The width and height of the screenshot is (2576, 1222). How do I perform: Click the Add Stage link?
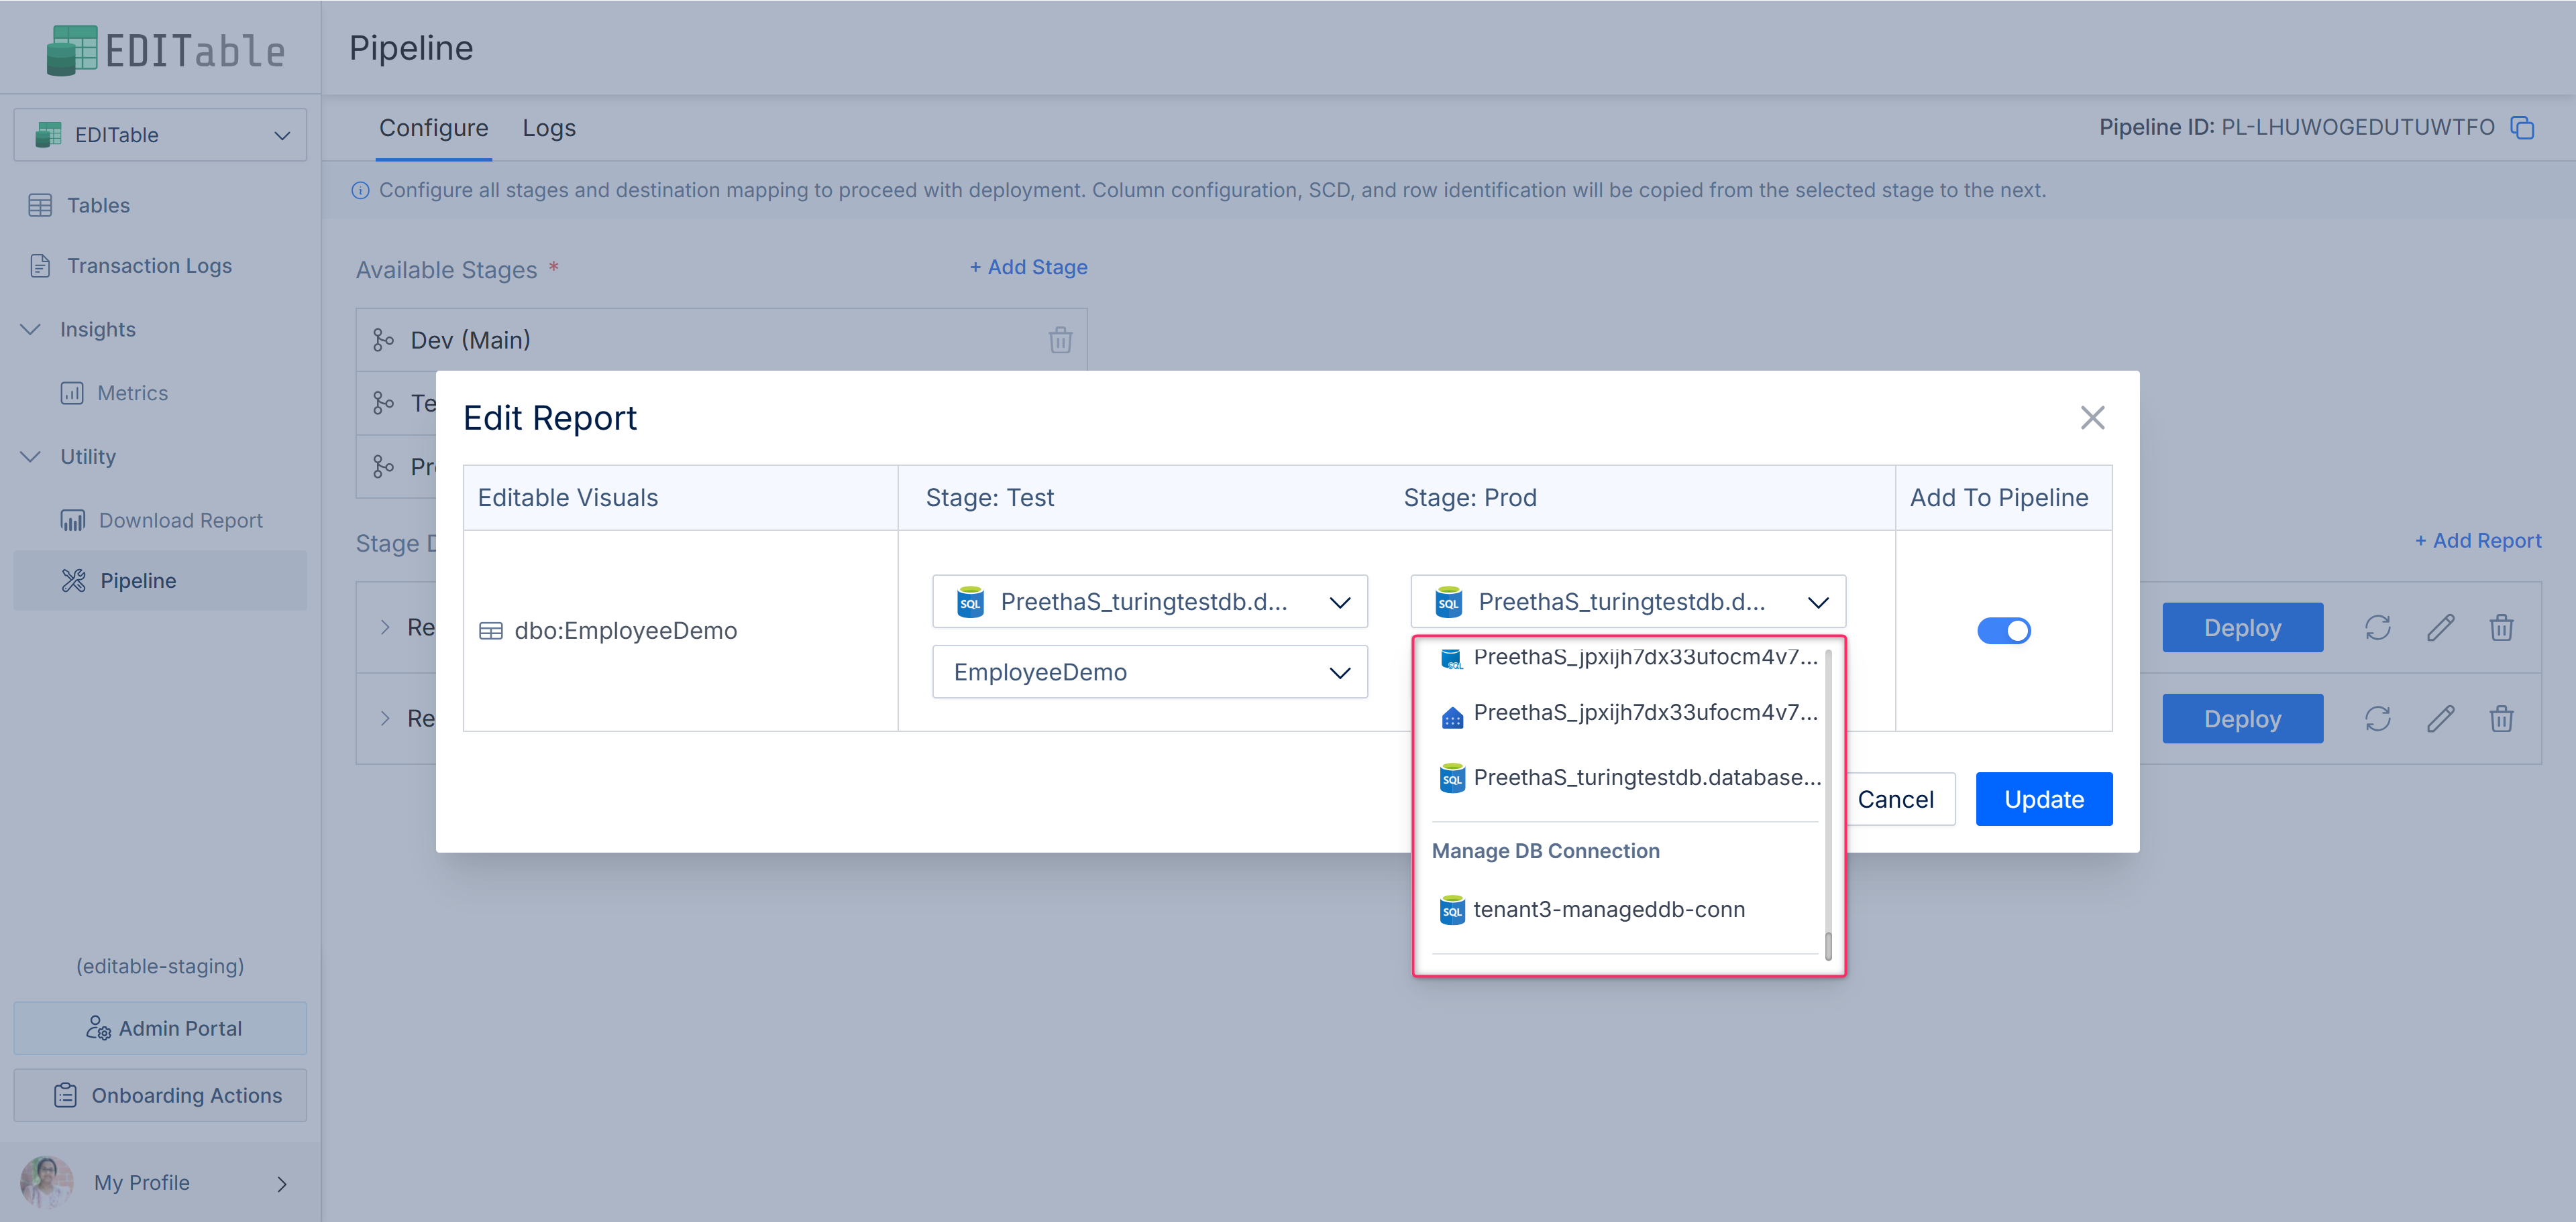(x=1028, y=267)
